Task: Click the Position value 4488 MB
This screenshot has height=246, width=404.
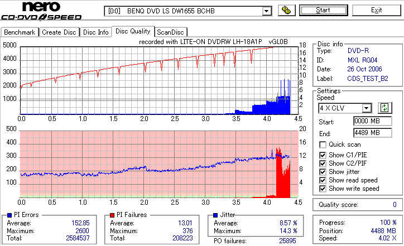Action: point(383,231)
